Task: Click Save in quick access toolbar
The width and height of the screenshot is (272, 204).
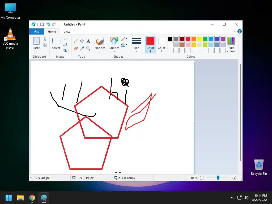Action: pos(42,24)
